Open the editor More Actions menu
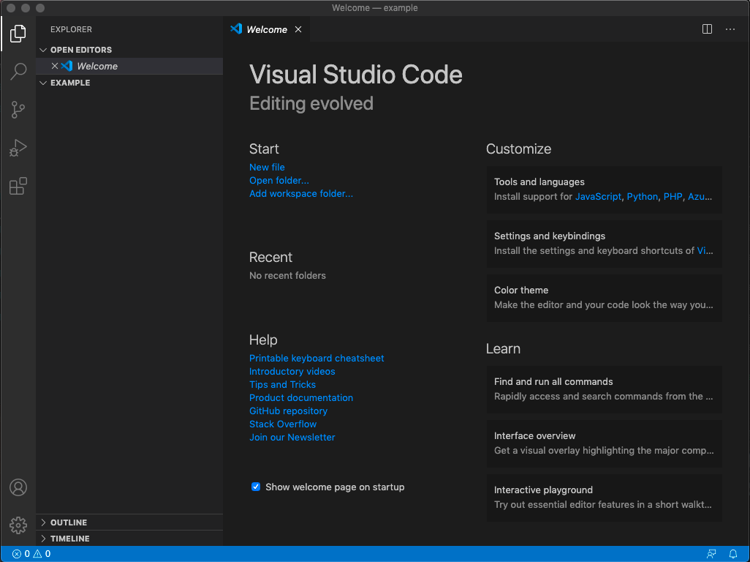This screenshot has height=562, width=750. [730, 29]
